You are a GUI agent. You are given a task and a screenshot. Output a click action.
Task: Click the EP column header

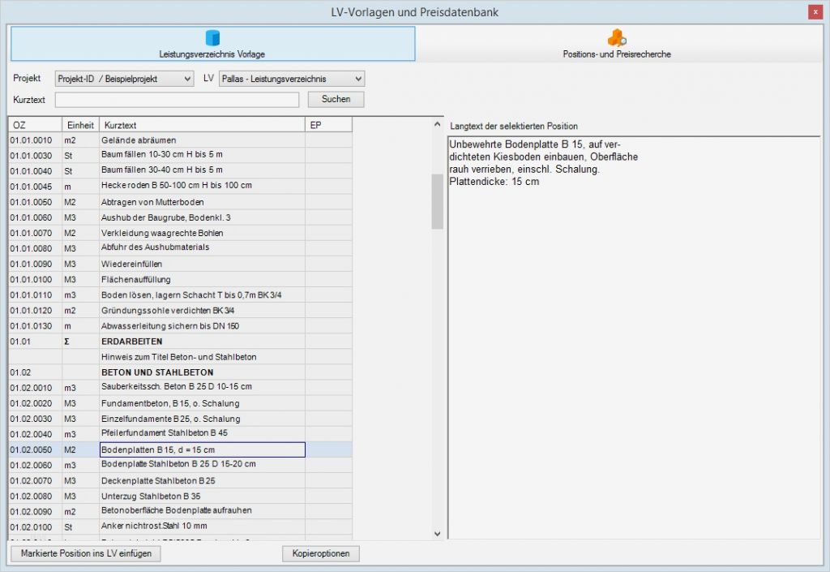[328, 125]
